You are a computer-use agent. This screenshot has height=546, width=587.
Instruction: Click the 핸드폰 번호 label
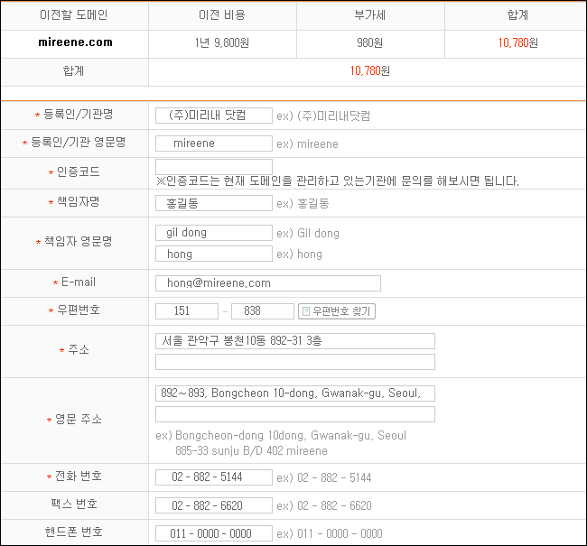coord(74,532)
